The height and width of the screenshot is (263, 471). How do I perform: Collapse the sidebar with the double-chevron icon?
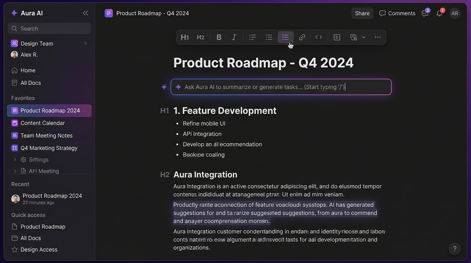click(86, 13)
